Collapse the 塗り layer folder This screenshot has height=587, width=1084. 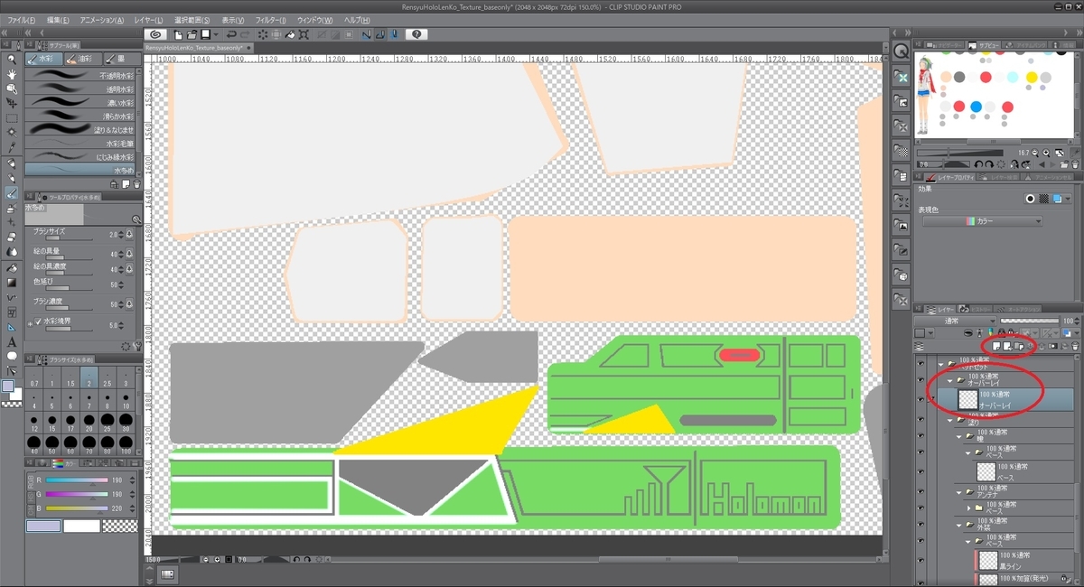pyautogui.click(x=949, y=420)
